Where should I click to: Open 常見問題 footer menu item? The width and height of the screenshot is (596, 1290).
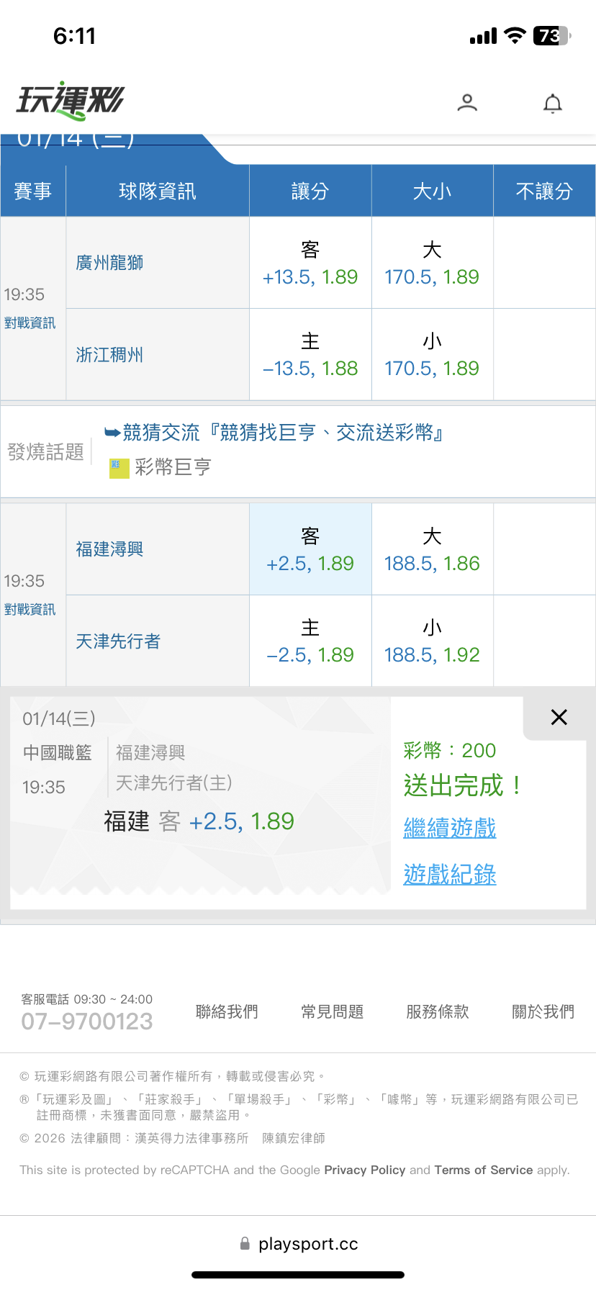332,1012
